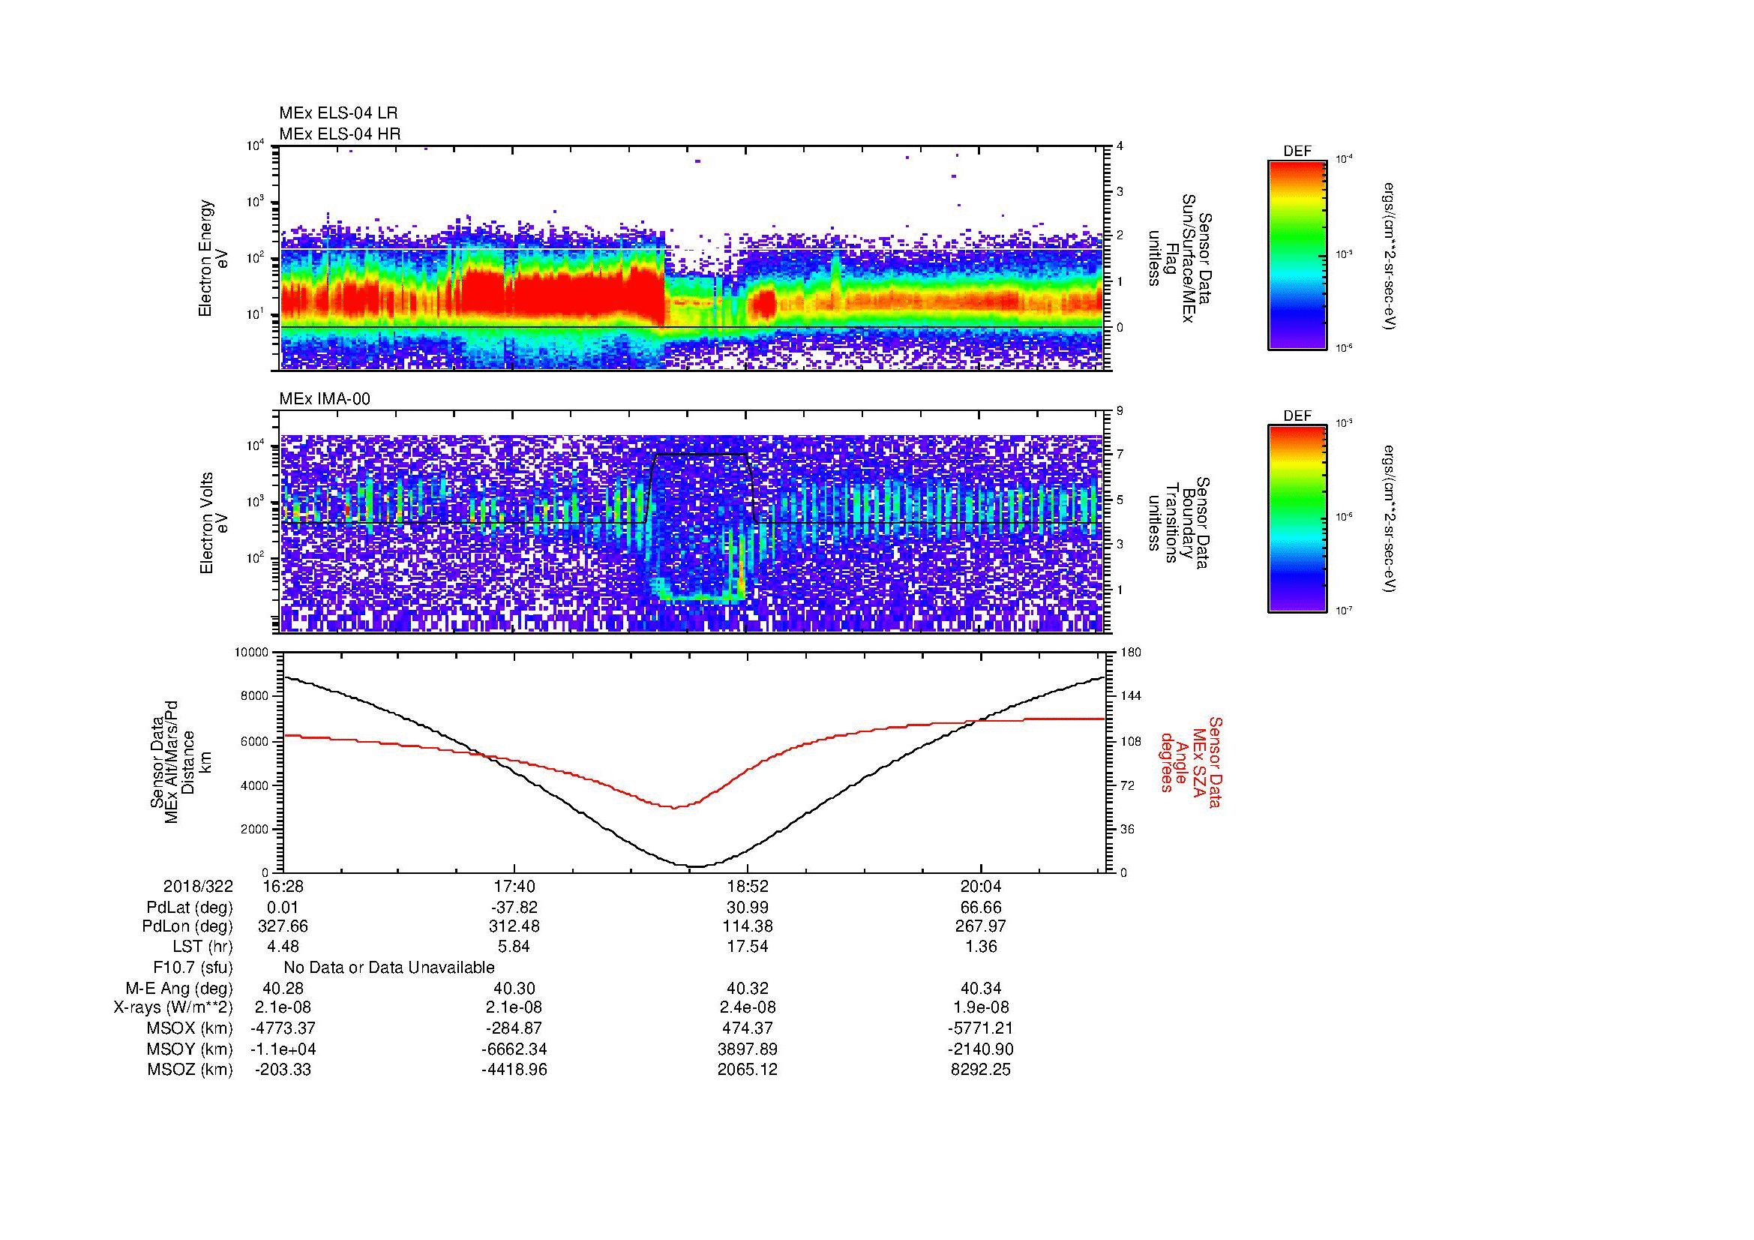
Task: Click the '10000' altitude axis tick
Action: coord(251,653)
